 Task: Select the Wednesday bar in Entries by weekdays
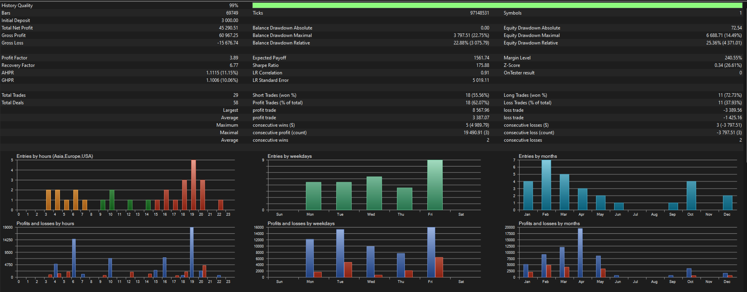click(374, 193)
